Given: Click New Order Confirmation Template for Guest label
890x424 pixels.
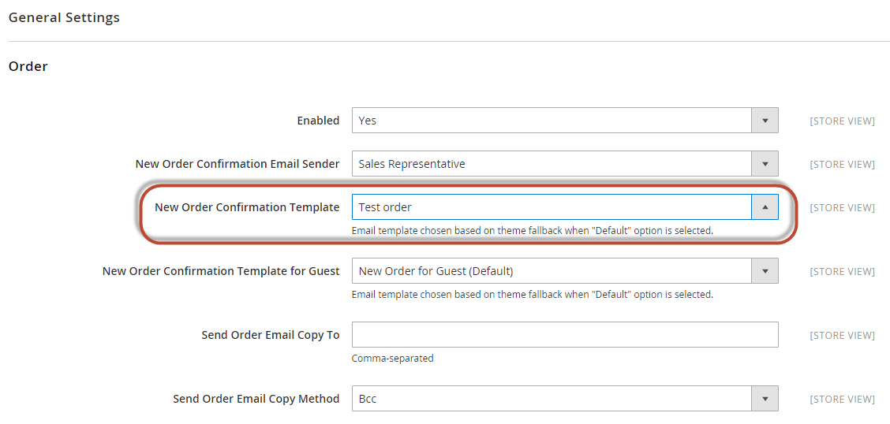Looking at the screenshot, I should click(221, 271).
